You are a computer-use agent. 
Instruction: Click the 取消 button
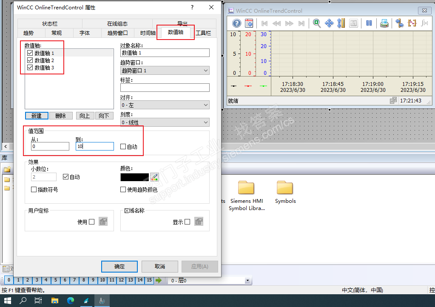point(160,267)
